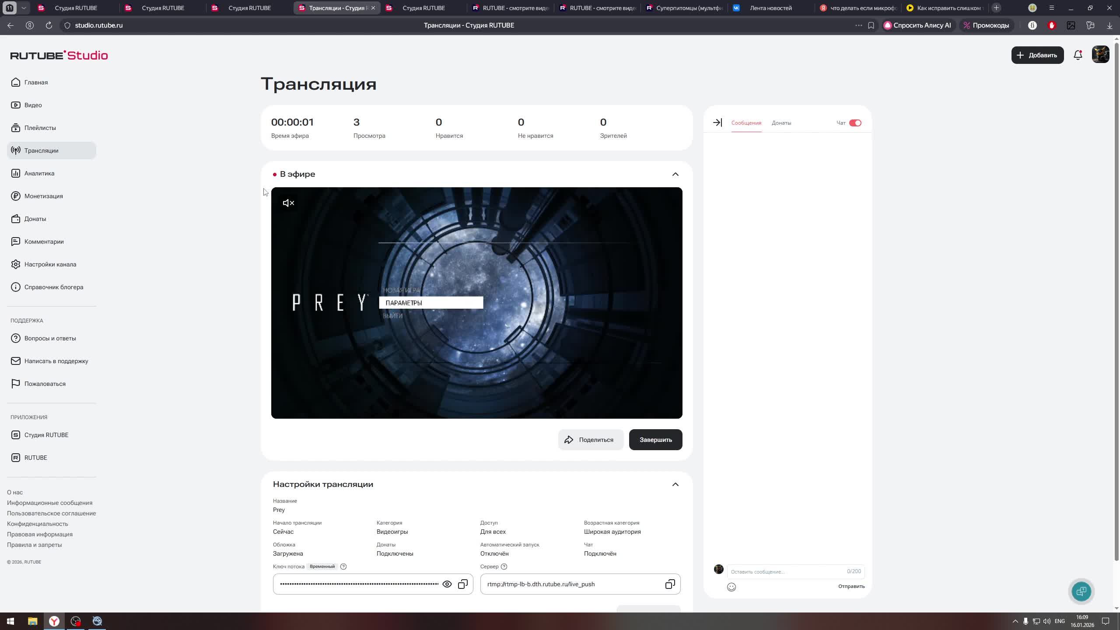Click the Завершить button to end stream
This screenshot has width=1120, height=630.
click(655, 440)
